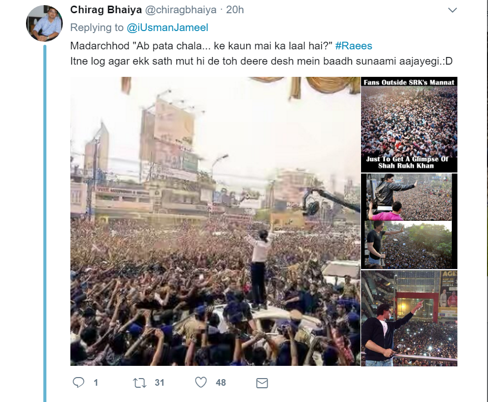
Task: Visit the @iUsmanJameel mention link
Action: tap(167, 27)
